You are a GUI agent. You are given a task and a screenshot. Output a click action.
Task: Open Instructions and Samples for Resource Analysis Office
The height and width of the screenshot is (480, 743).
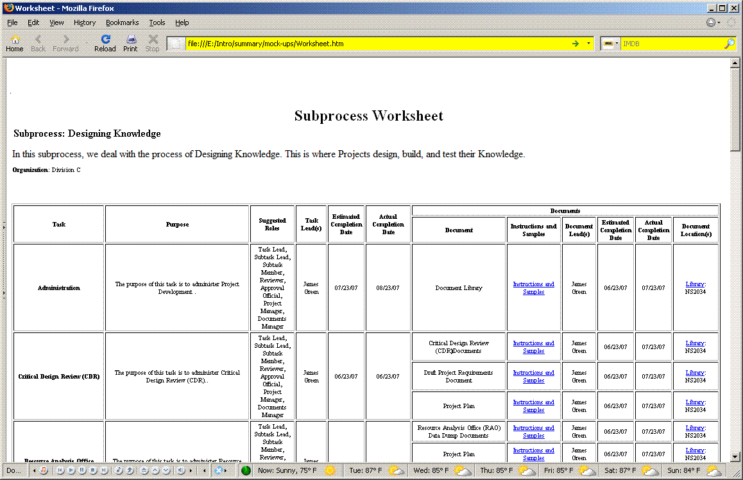[x=534, y=432]
